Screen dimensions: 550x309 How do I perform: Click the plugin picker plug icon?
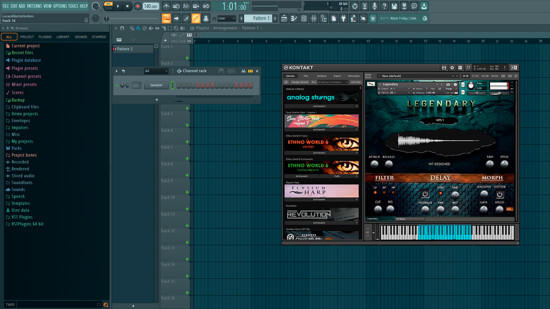[x=343, y=19]
